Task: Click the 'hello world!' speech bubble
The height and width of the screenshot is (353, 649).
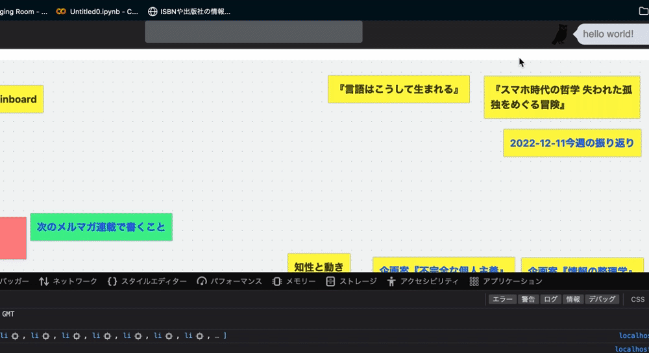Action: click(611, 34)
